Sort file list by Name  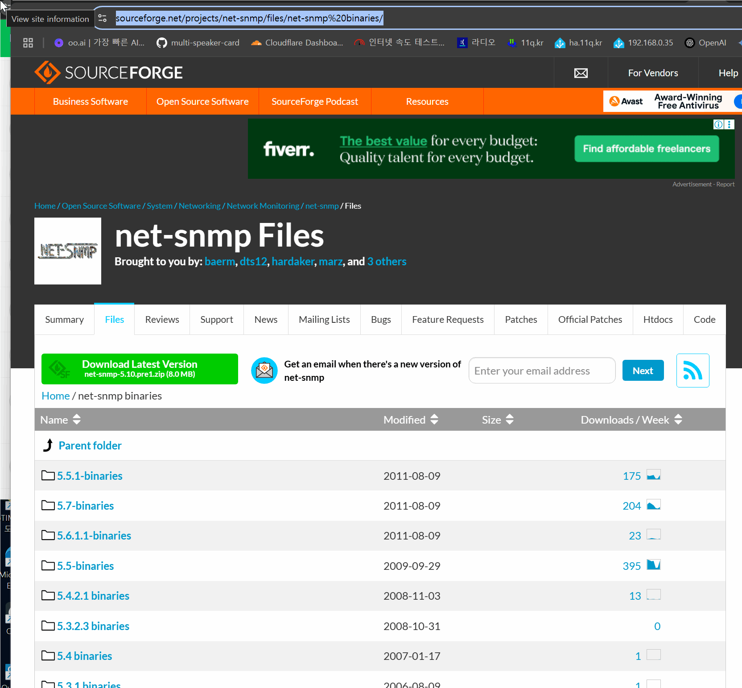[x=61, y=420]
